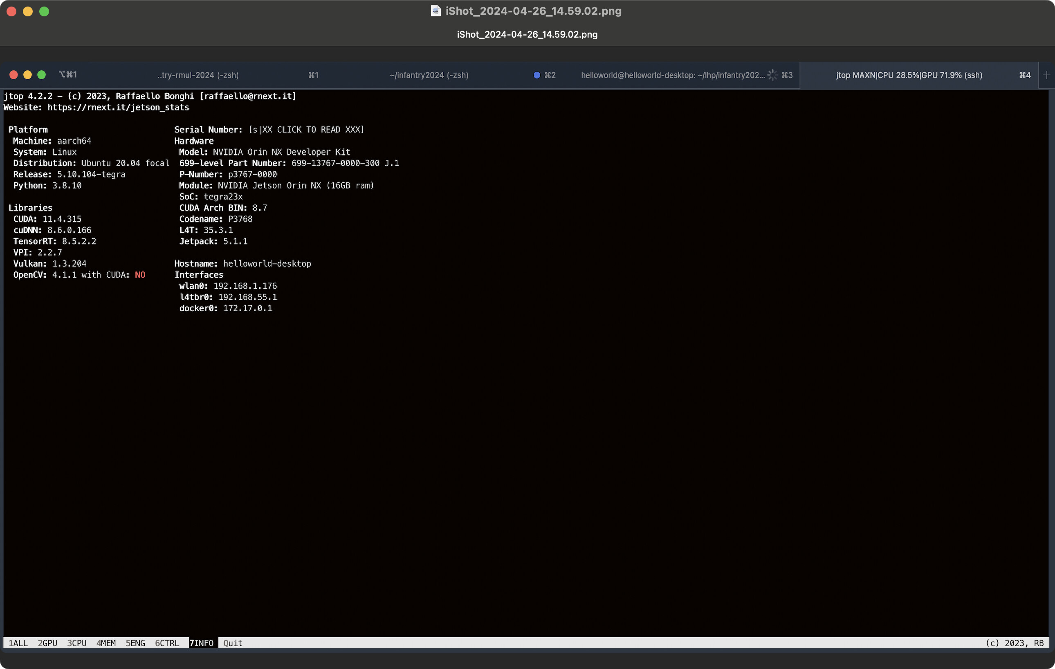This screenshot has height=669, width=1055.
Task: Open the 3CPU page in jtop
Action: (x=77, y=643)
